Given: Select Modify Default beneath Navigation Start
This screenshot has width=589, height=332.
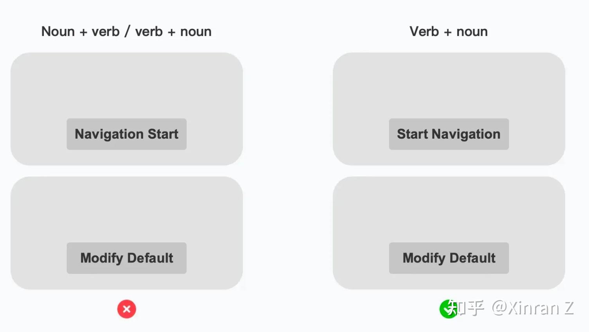Looking at the screenshot, I should [127, 258].
